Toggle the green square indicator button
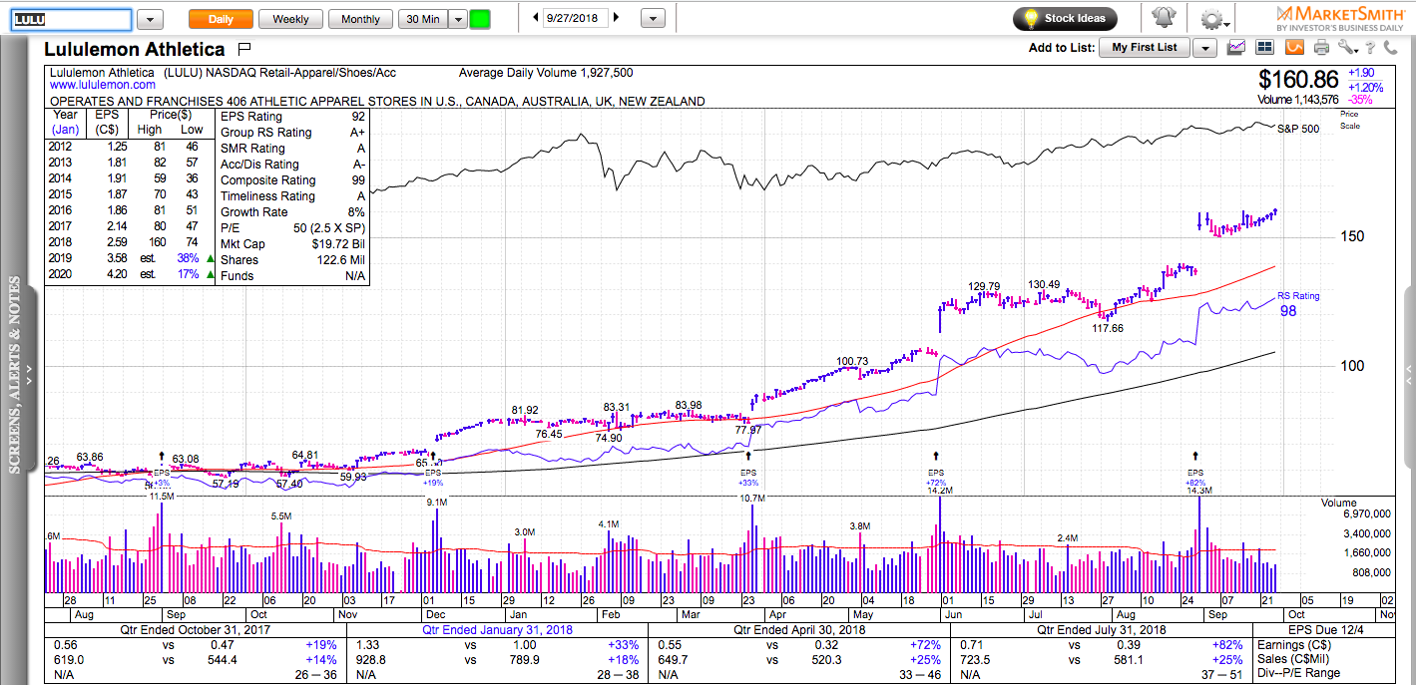Screen dimensions: 1416x685 click(x=480, y=19)
